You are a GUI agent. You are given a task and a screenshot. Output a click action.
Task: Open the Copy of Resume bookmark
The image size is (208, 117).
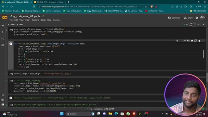[x=93, y=11]
